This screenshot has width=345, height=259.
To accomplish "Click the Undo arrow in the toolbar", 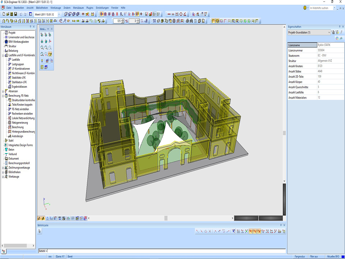I will [x=21, y=14].
